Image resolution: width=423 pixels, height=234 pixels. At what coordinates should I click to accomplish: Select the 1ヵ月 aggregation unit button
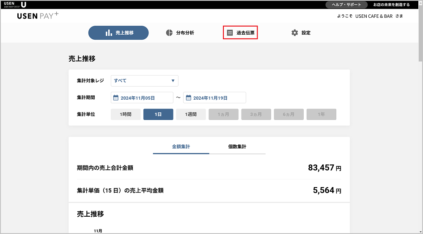point(223,114)
